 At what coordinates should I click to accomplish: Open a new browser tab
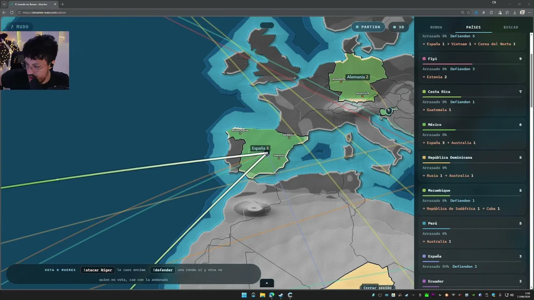(63, 4)
